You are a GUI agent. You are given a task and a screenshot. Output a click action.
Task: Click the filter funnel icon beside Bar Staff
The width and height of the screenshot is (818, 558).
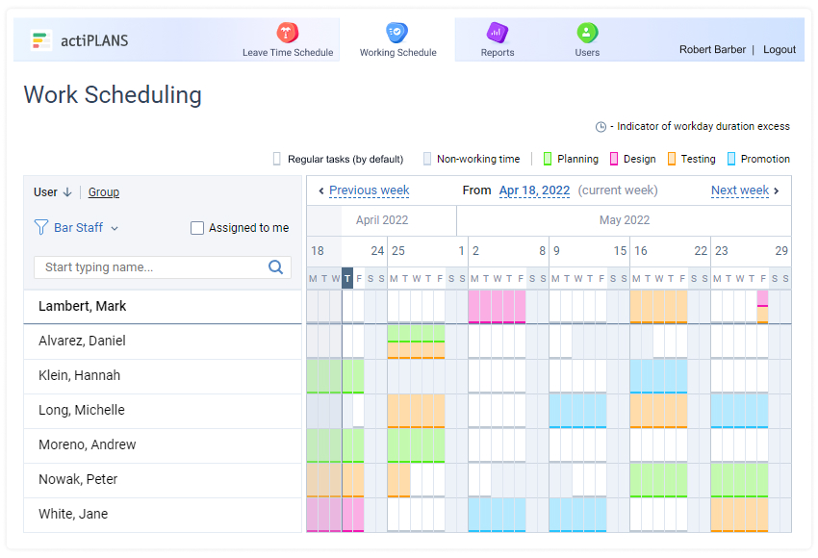[x=39, y=227]
